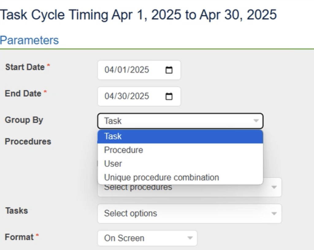
Task: Click the Procedures label
Action: (28, 142)
